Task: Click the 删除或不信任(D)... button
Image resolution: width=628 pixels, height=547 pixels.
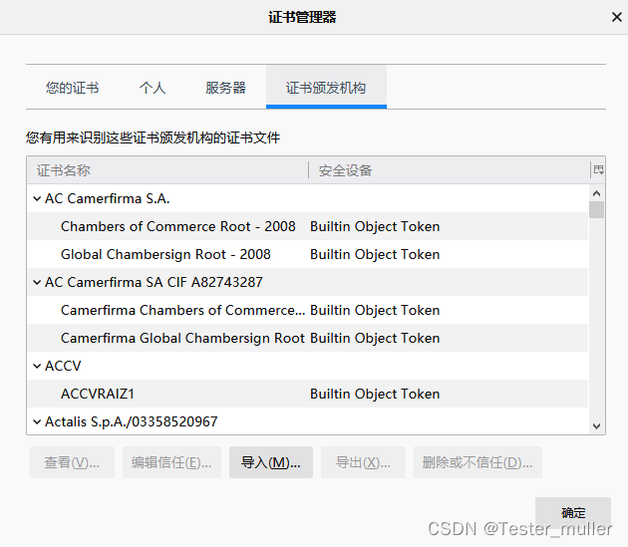Action: [477, 462]
